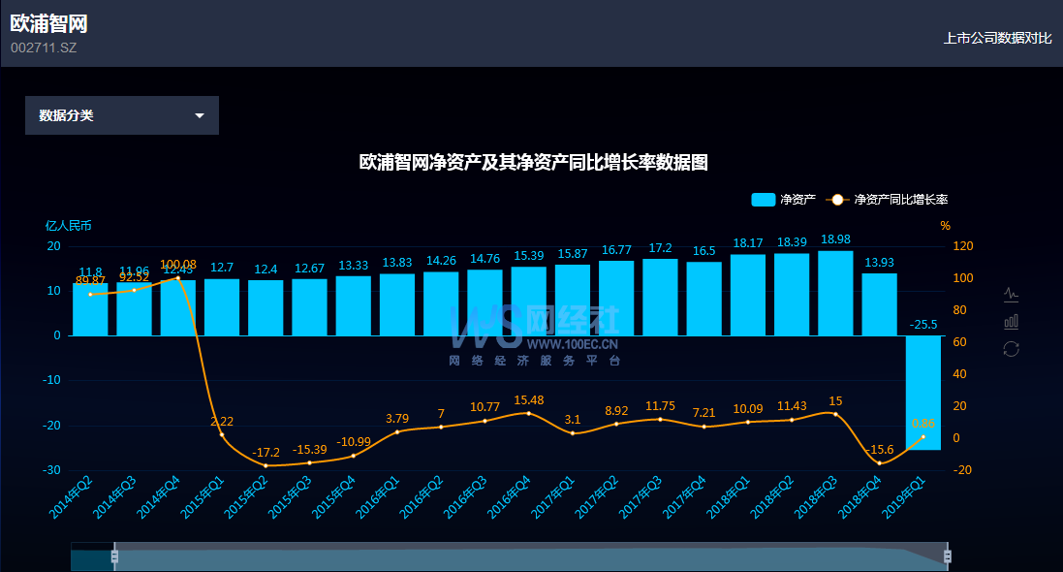Click the % right axis unit label
This screenshot has width=1063, height=572.
pyautogui.click(x=945, y=226)
